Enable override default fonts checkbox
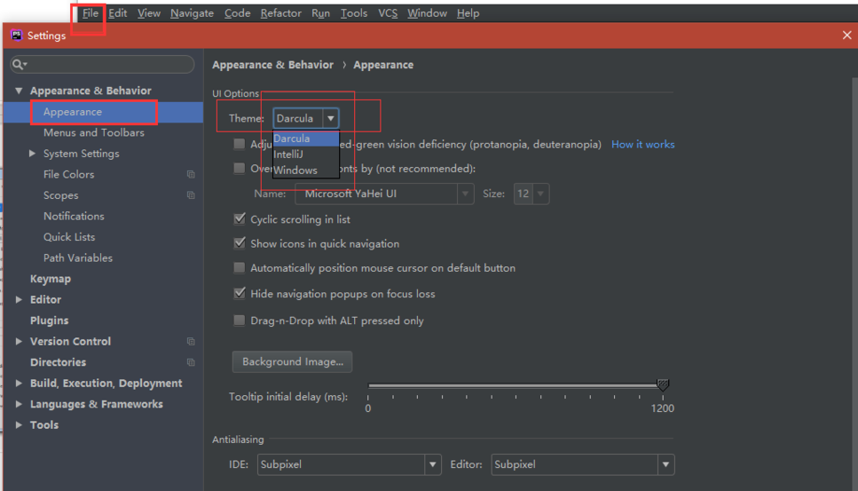This screenshot has height=491, width=858. [240, 168]
